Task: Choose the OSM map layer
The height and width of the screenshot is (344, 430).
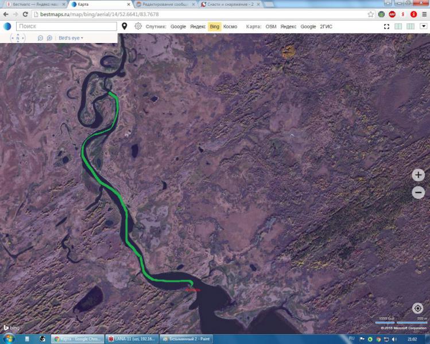Action: (x=271, y=26)
